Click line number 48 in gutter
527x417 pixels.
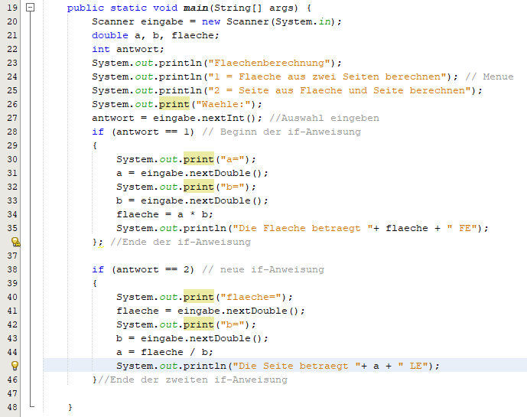(x=12, y=407)
